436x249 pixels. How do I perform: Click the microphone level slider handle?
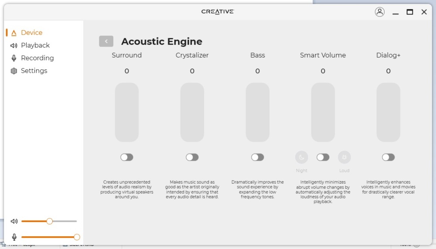click(x=77, y=237)
